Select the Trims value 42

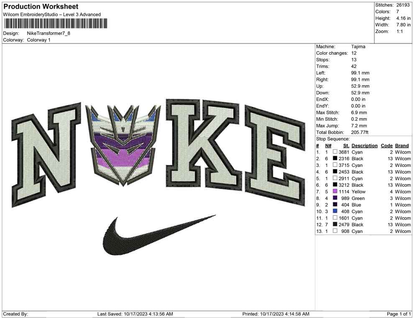tap(354, 66)
